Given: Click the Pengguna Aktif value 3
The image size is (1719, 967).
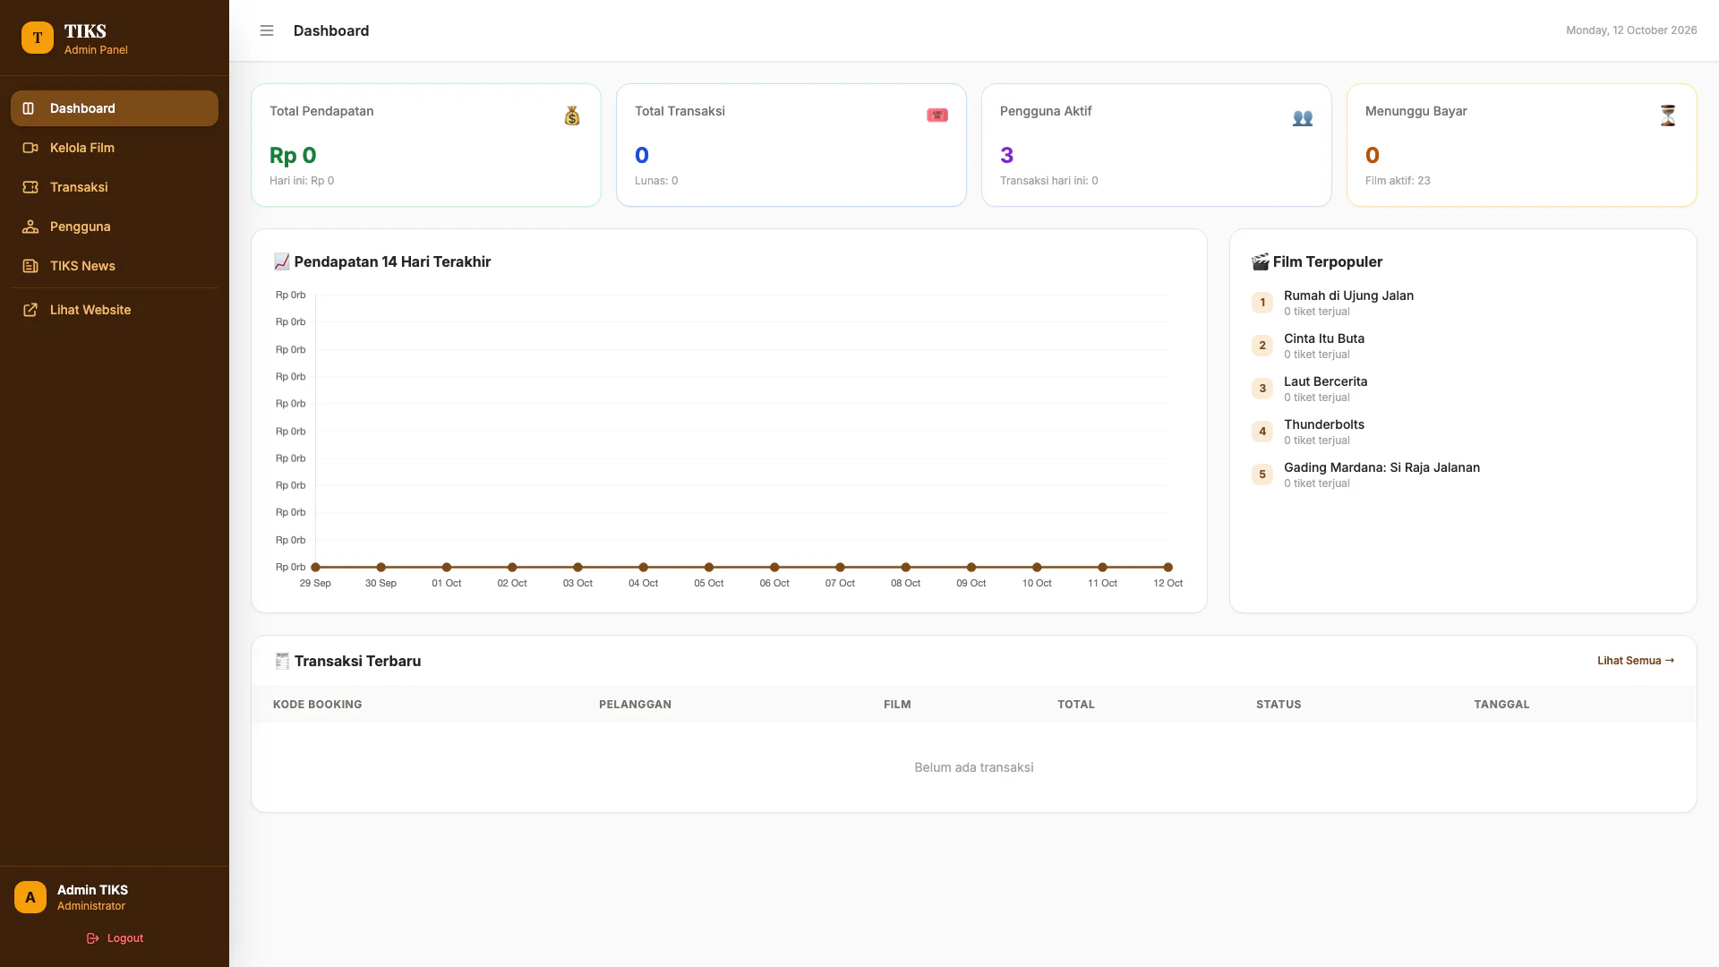Looking at the screenshot, I should pyautogui.click(x=1006, y=155).
